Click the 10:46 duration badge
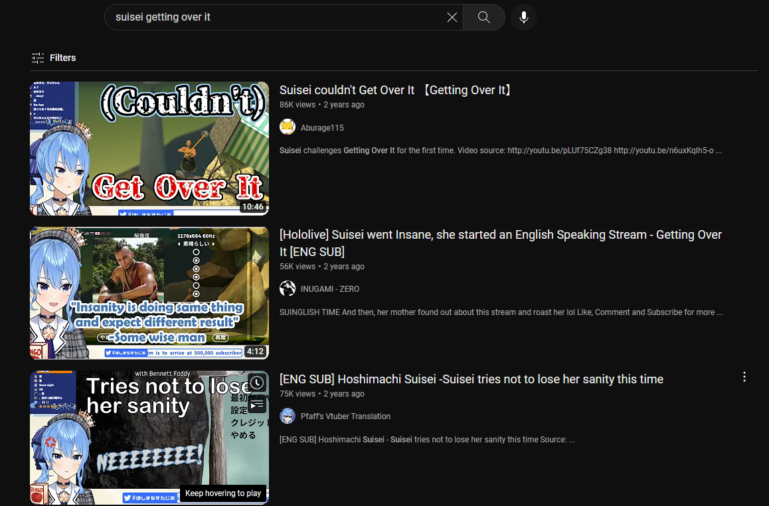Screen dimensions: 769x506 [x=252, y=207]
